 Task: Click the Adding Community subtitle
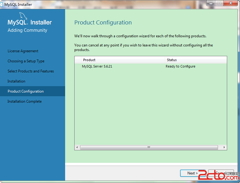pyautogui.click(x=28, y=30)
